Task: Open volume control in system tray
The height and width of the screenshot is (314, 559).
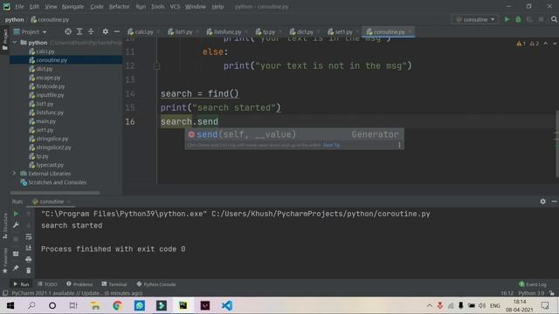Action: pos(482,305)
